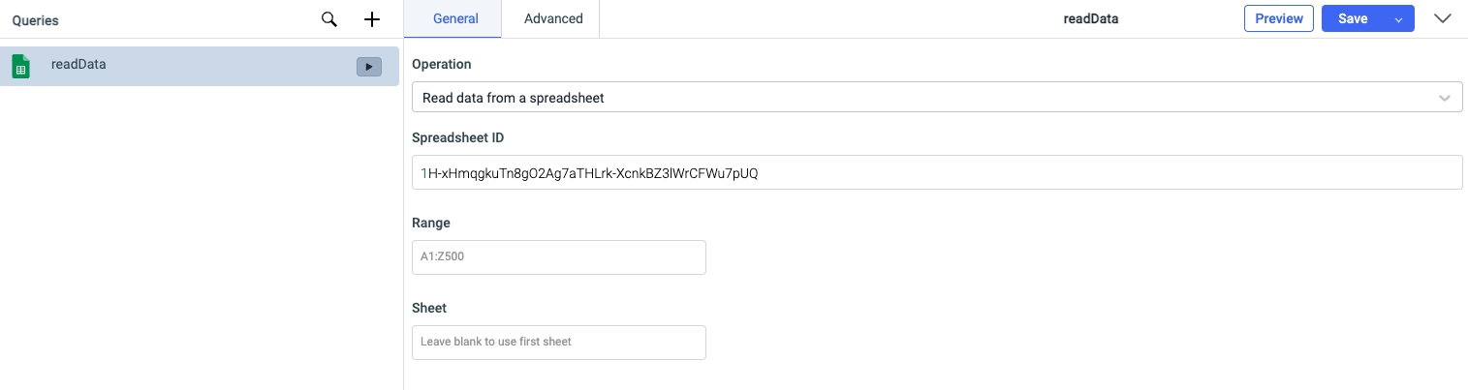Switch to the General tab
The image size is (1468, 390).
[455, 18]
